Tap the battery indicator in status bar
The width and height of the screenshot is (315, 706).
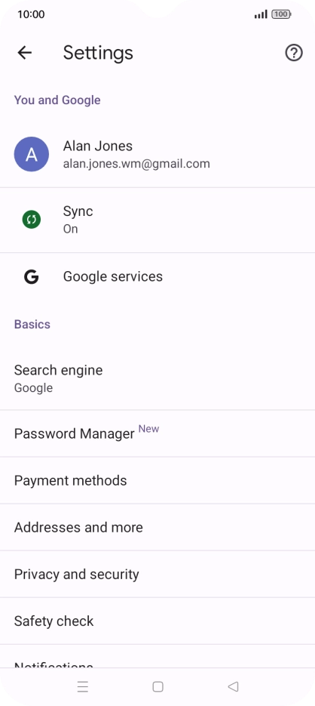281,14
